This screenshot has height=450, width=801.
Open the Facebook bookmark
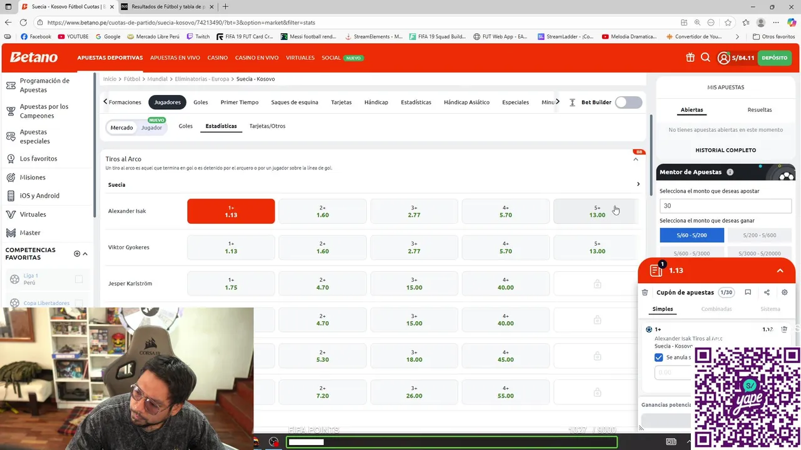36,37
